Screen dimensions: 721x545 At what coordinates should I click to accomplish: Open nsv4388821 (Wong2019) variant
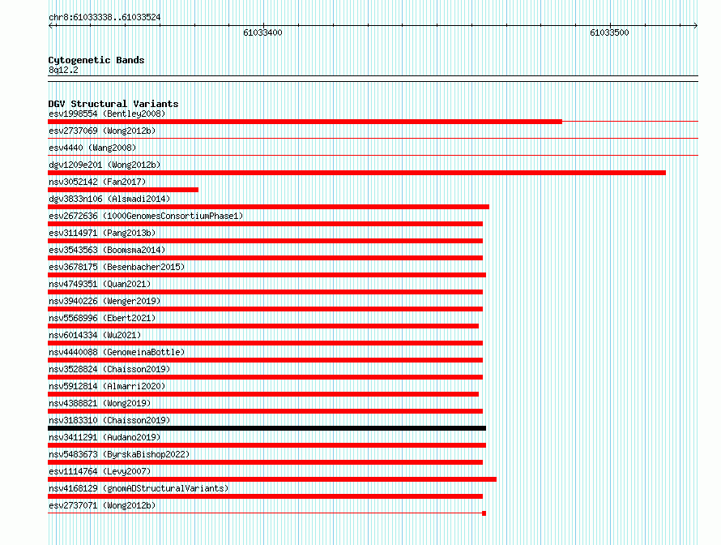click(x=100, y=403)
